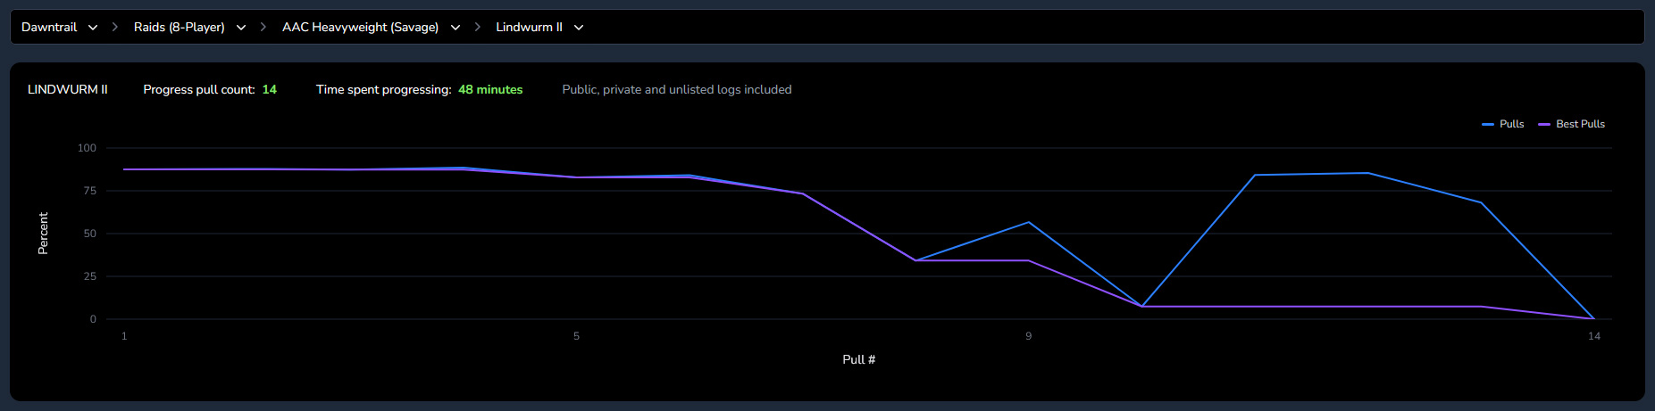Open the AAC Heavyweight (Savage) dropdown
Viewport: 1655px width, 411px height.
pyautogui.click(x=371, y=28)
